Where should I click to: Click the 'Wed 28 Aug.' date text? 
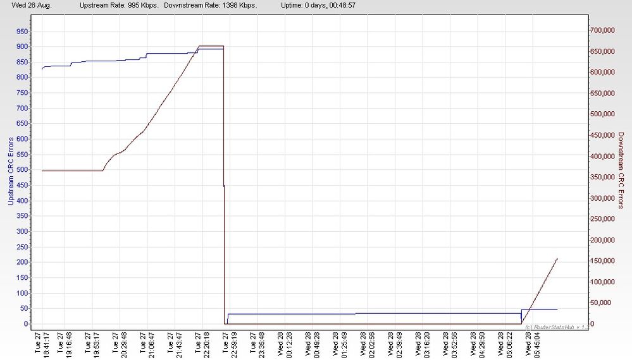(32, 5)
